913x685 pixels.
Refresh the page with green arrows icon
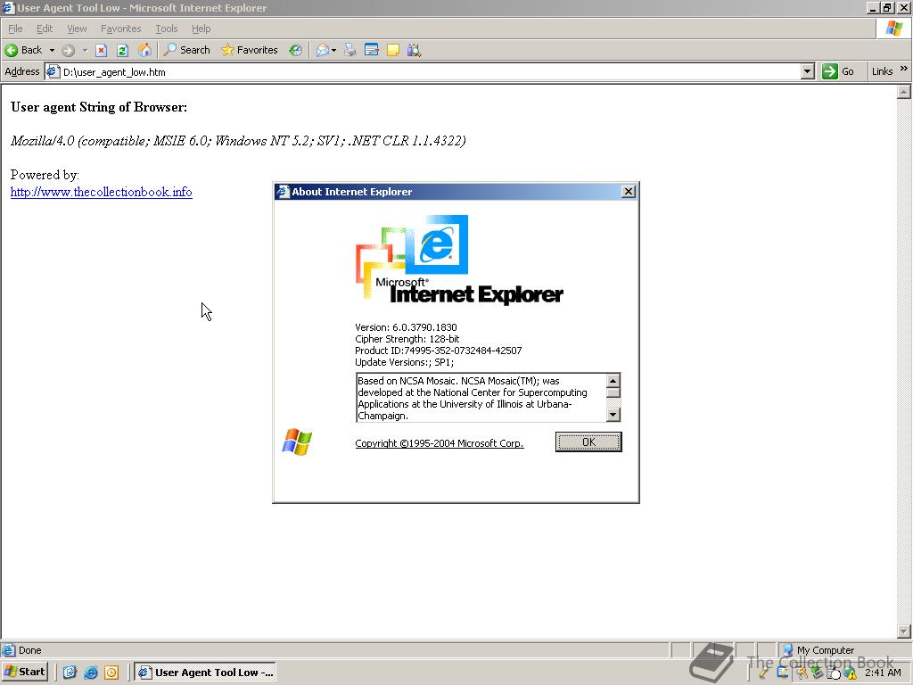click(x=122, y=50)
